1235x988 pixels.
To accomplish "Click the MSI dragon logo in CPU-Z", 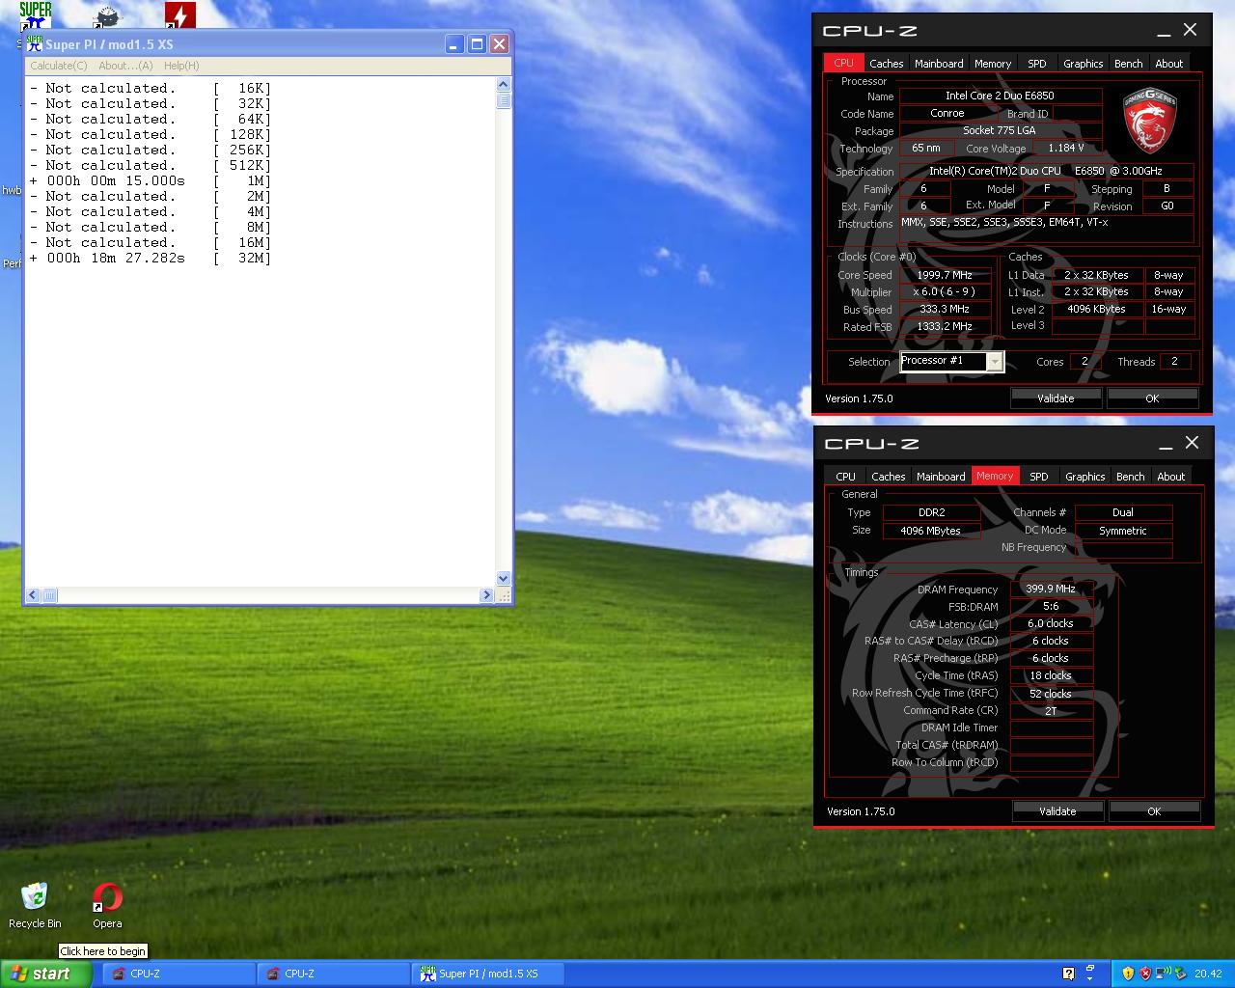I will click(1150, 121).
